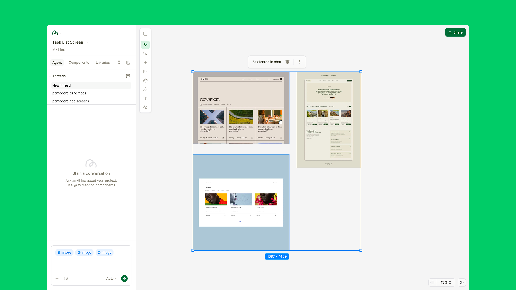516x290 pixels.
Task: Select the Image tool in toolbar
Action: pyautogui.click(x=145, y=72)
